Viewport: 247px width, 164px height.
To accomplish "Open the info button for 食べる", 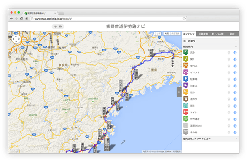I will point(235,66).
